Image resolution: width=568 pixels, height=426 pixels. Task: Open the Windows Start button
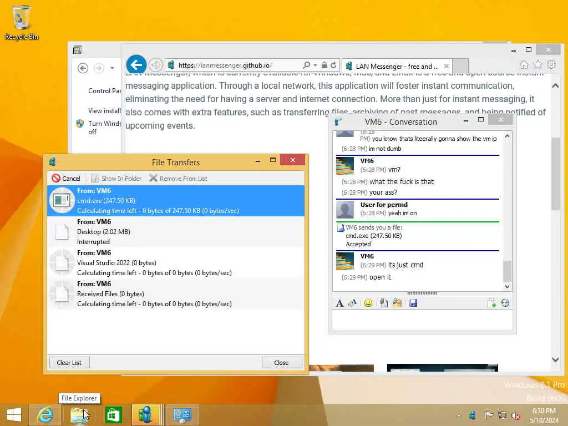click(14, 415)
